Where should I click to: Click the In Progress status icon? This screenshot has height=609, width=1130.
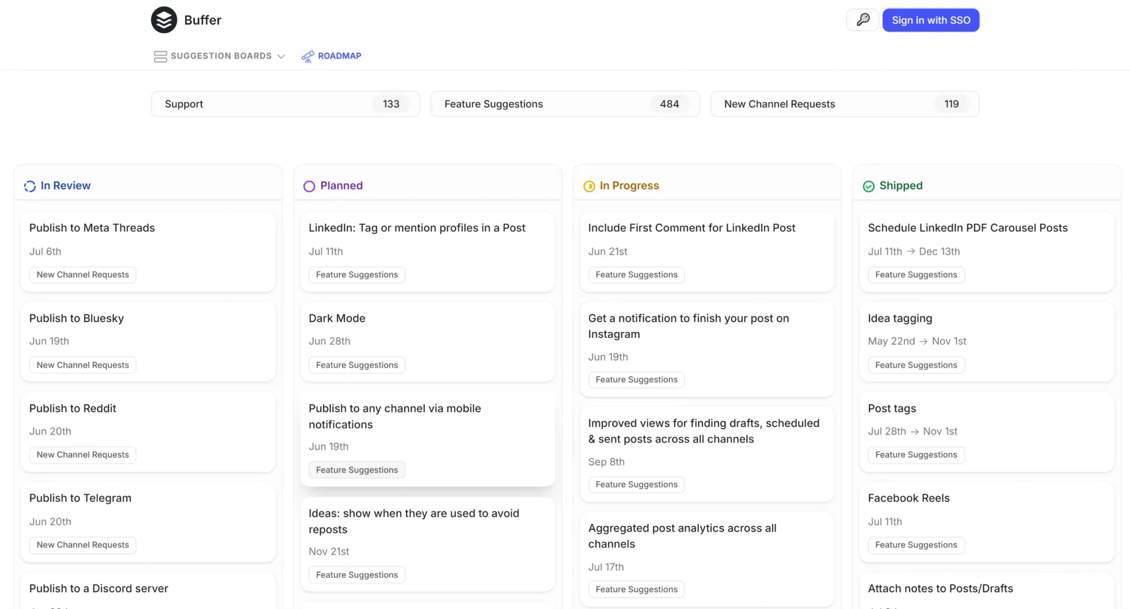point(589,186)
